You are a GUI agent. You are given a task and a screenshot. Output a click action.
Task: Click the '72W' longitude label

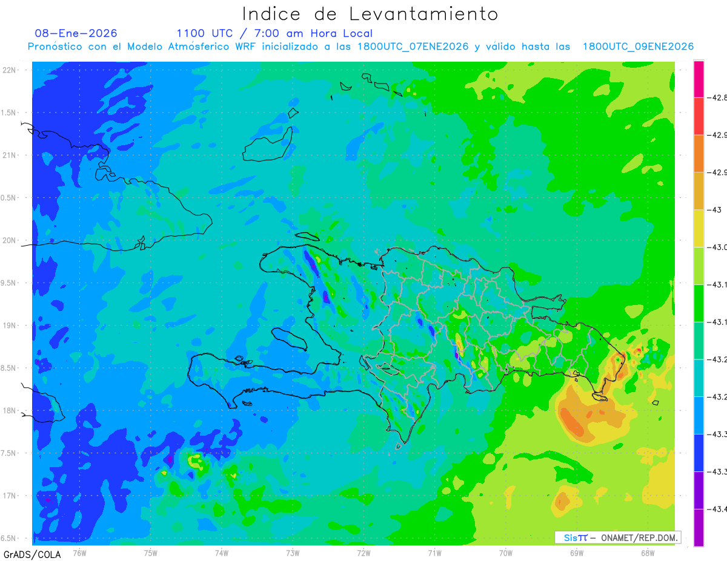tap(363, 553)
